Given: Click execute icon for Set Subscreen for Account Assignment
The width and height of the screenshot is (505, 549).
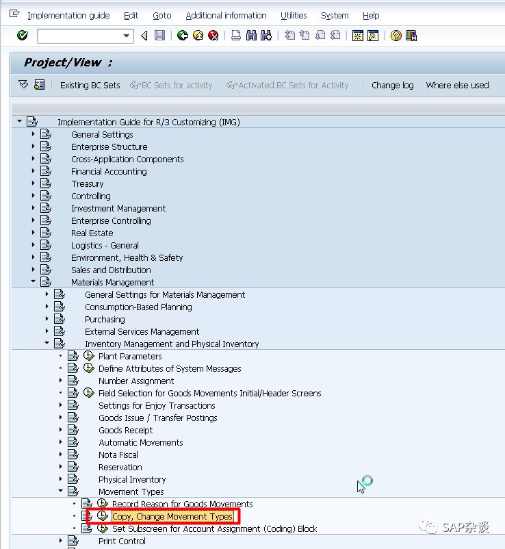Looking at the screenshot, I should 103,528.
